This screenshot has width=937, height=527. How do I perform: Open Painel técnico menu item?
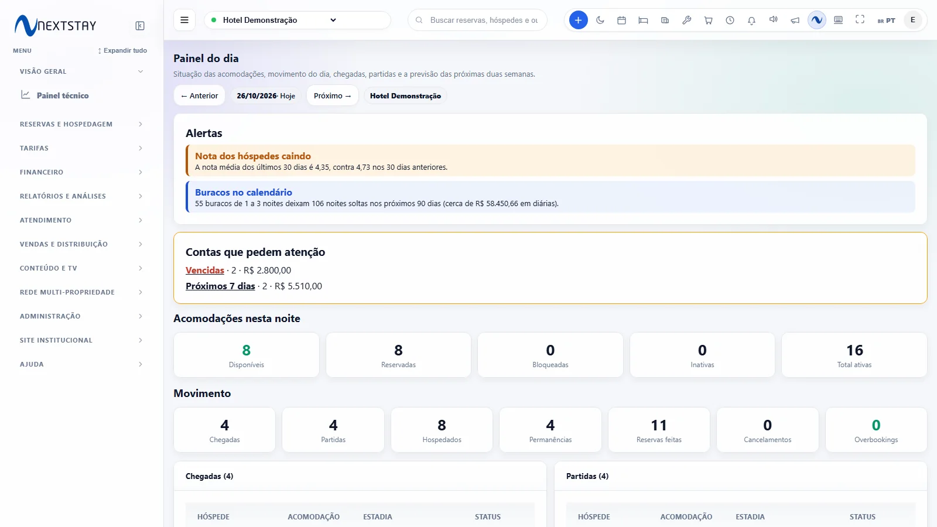tap(81, 95)
